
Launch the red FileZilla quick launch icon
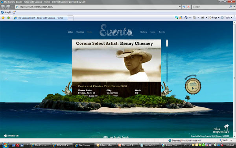click(x=18, y=145)
